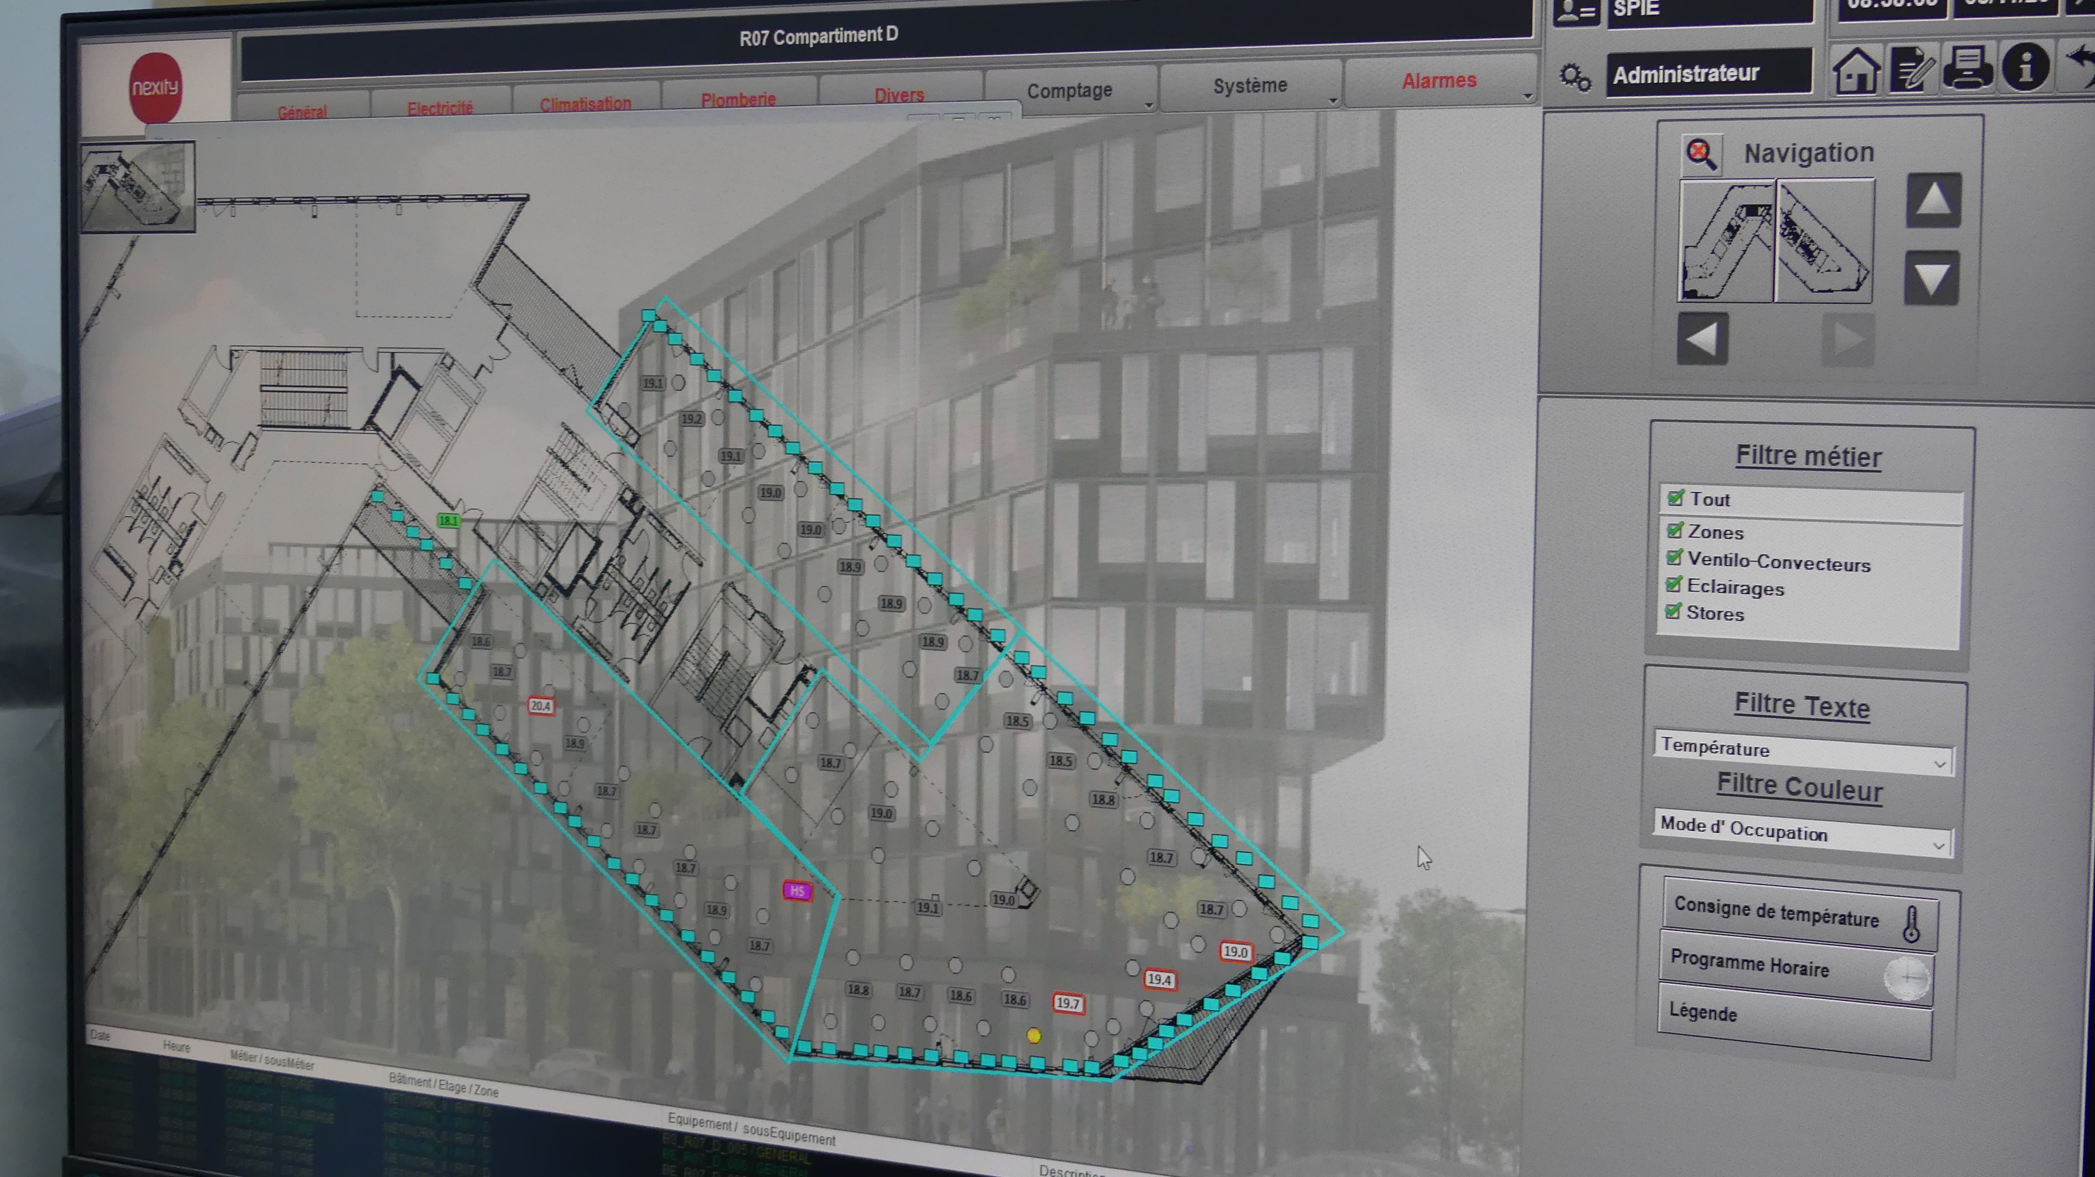The image size is (2095, 1177).
Task: Click the printer icon
Action: point(1968,68)
